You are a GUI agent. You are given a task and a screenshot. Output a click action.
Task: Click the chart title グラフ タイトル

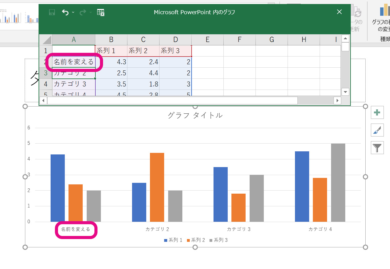(195, 115)
